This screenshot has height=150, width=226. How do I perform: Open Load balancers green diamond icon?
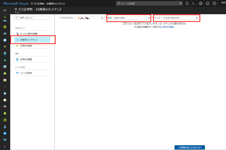pos(5,74)
